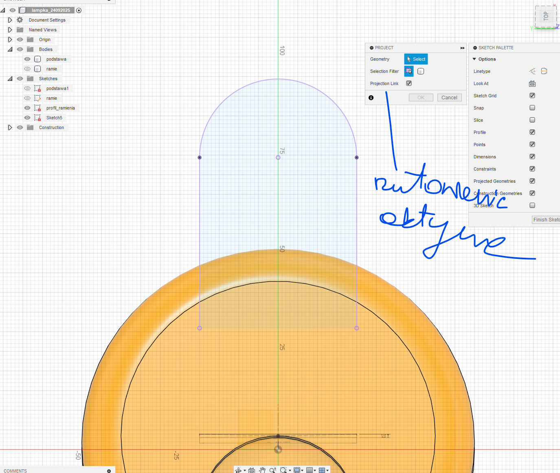
Task: Hide the podstawa body via eye icon
Action: (27, 59)
